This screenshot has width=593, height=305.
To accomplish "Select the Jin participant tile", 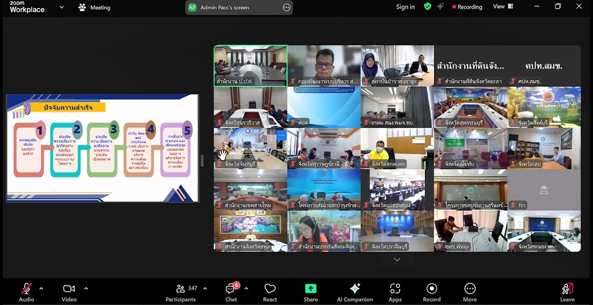I will tap(544, 190).
